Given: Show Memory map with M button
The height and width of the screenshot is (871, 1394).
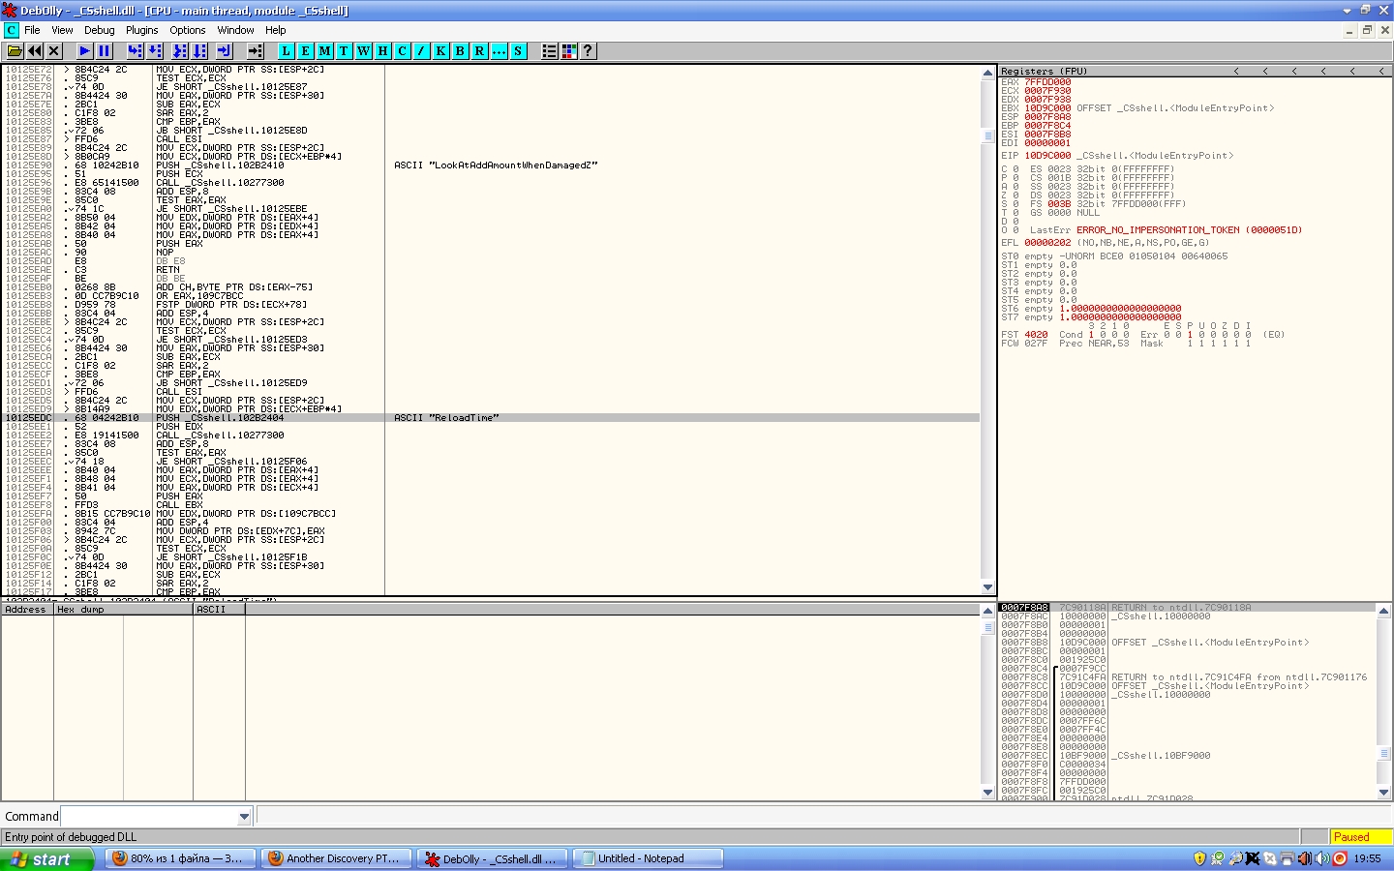Looking at the screenshot, I should coord(325,50).
